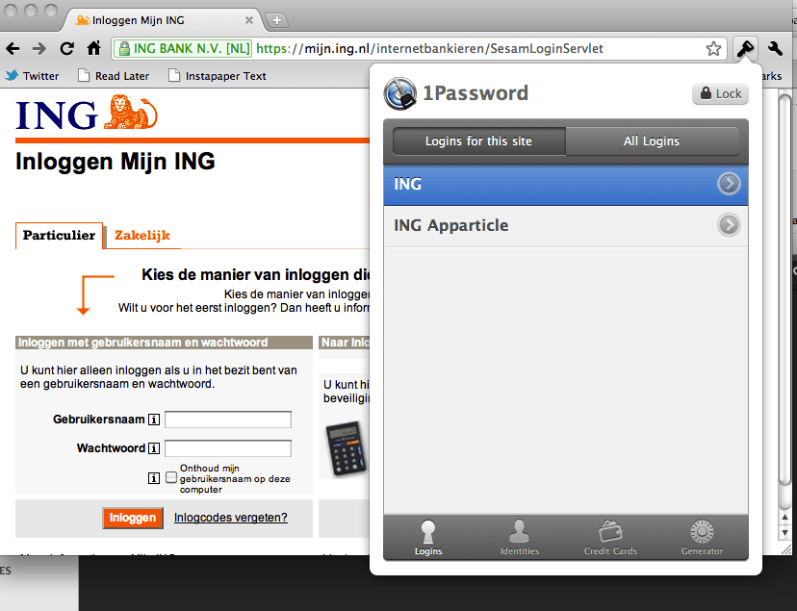Open the Credit Cards section
The image size is (797, 611).
coord(610,538)
